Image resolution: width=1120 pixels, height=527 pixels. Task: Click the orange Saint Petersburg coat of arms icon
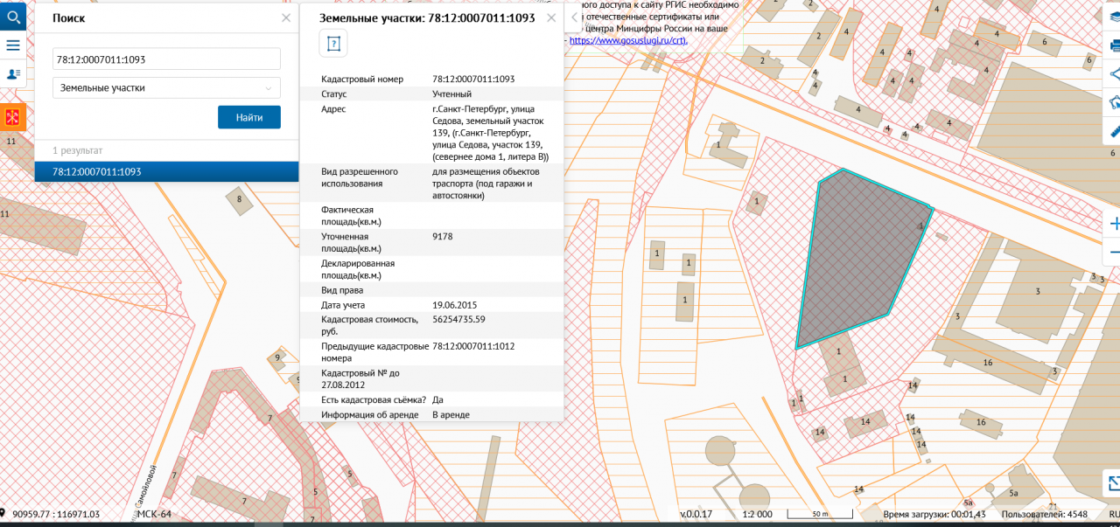tap(13, 116)
